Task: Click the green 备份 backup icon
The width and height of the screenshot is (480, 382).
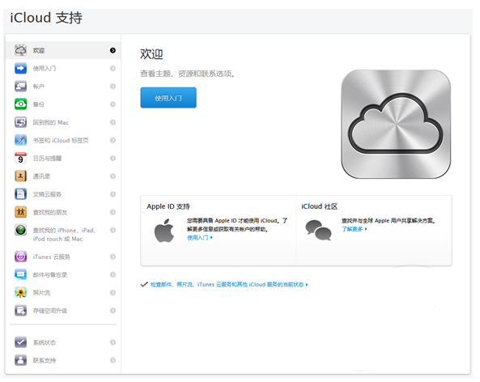Action: (x=20, y=104)
